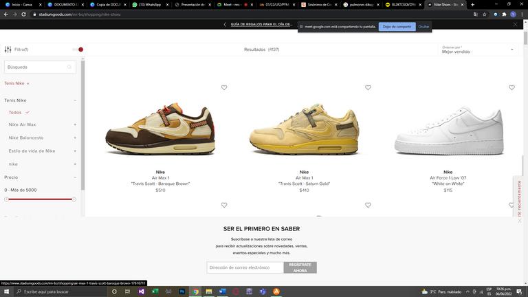This screenshot has height=297, width=528.
Task: Show hidden system tray icons
Action: pos(467,291)
